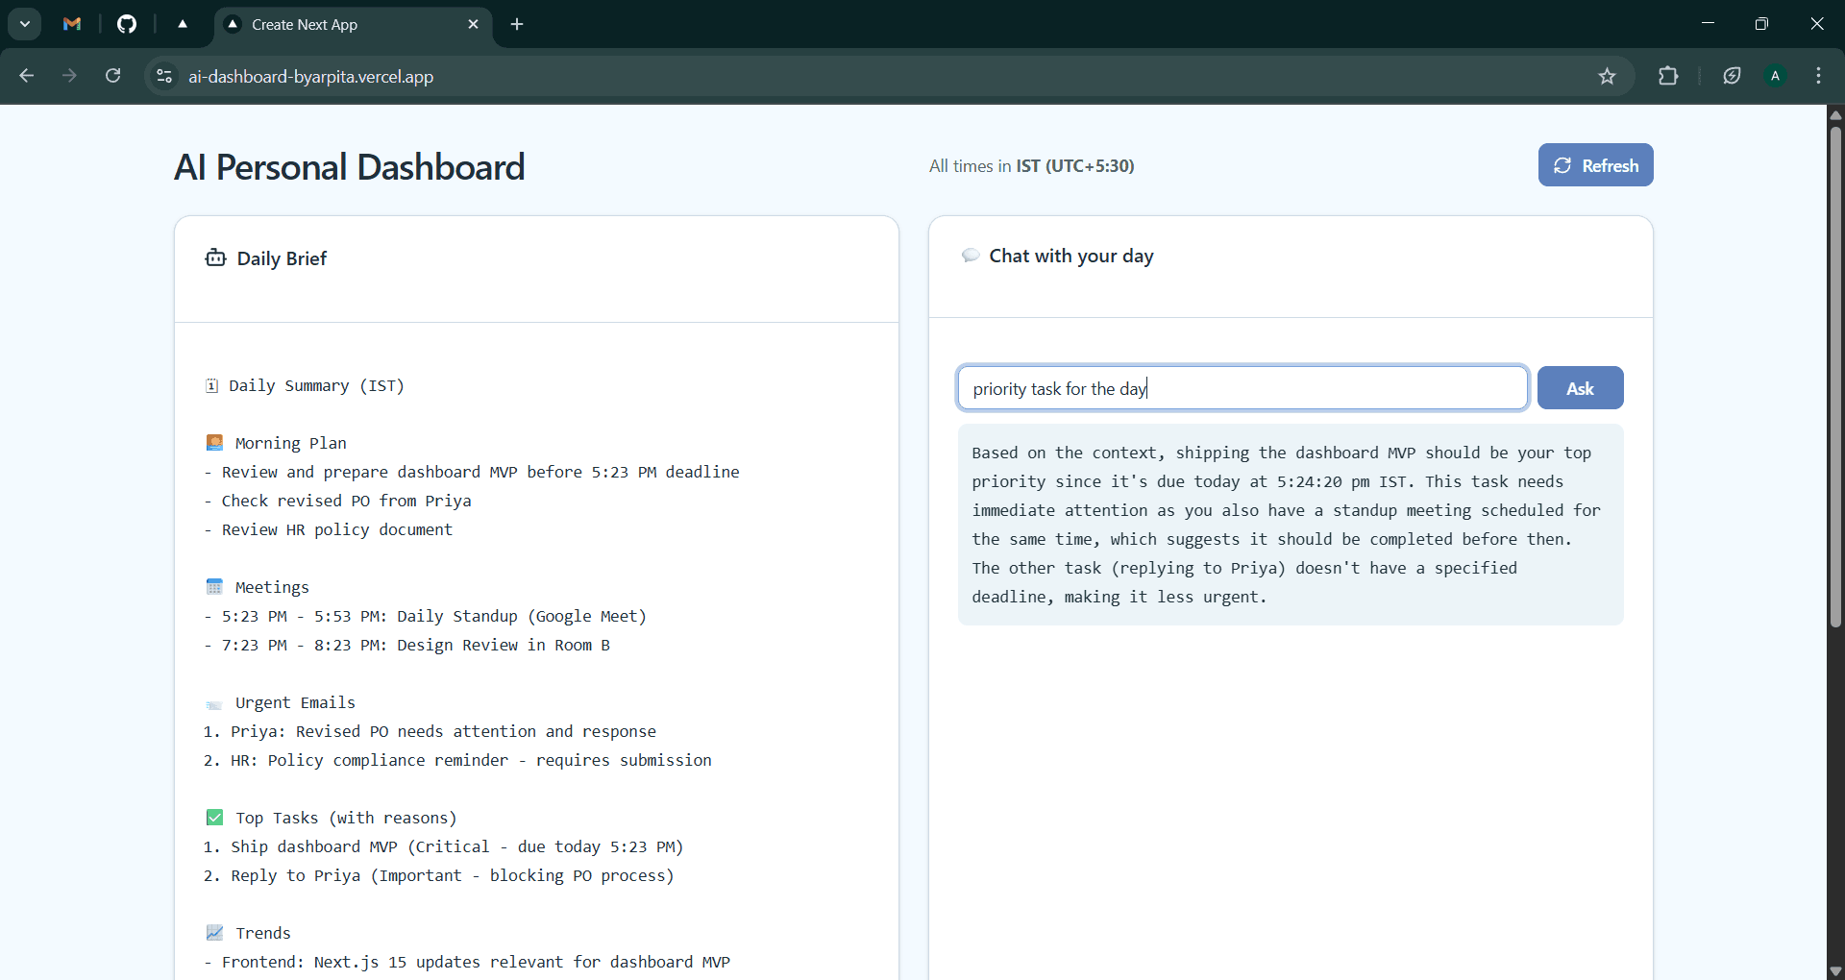Go forward to the next page

click(x=70, y=76)
